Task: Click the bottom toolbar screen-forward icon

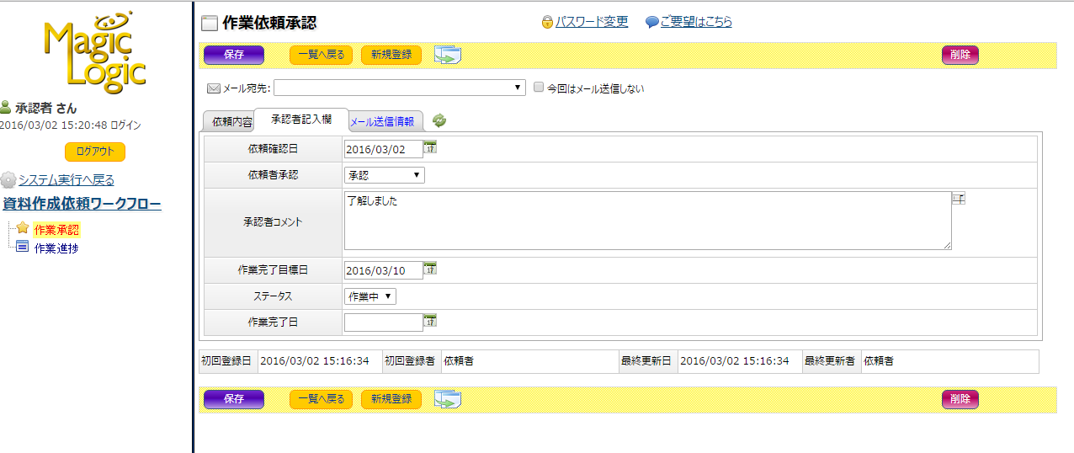Action: (448, 399)
